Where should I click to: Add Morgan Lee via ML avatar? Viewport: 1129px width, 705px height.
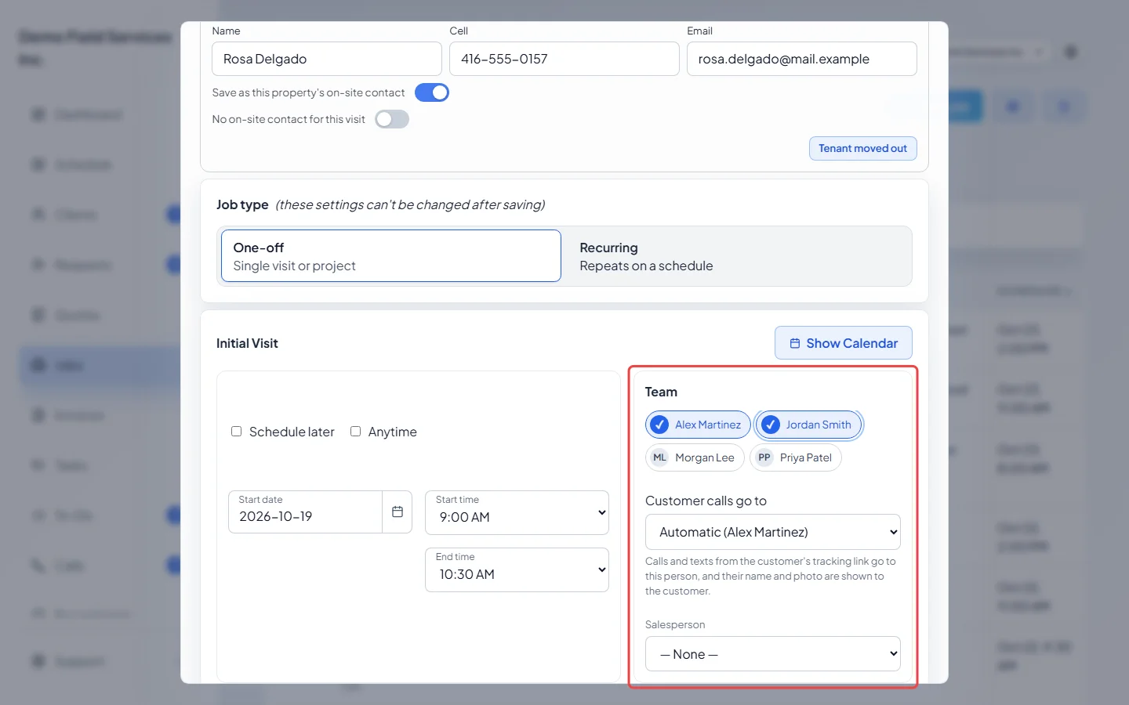(x=660, y=457)
